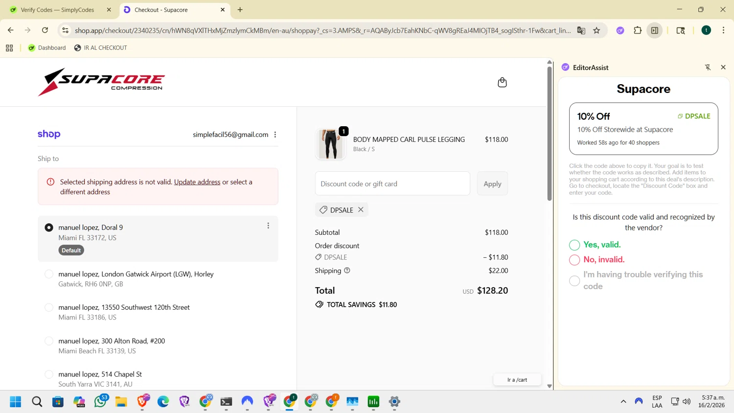734x413 pixels.
Task: Click the scrollbar down arrow
Action: point(550,386)
